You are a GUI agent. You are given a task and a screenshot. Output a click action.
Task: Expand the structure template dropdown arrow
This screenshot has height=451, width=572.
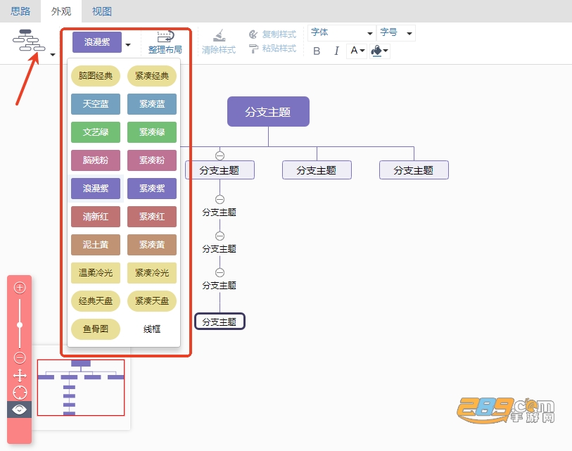pos(53,55)
